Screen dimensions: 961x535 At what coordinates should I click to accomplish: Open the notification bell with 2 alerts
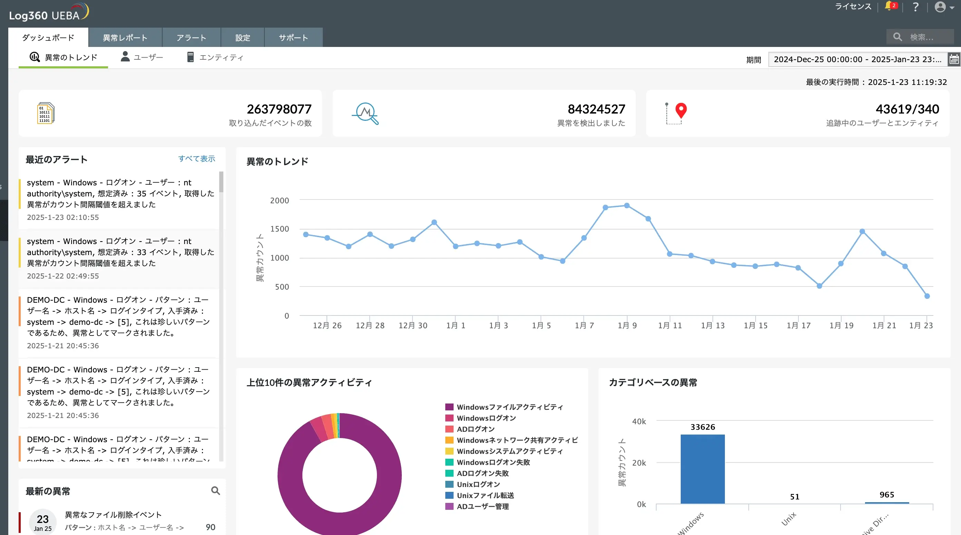[891, 6]
